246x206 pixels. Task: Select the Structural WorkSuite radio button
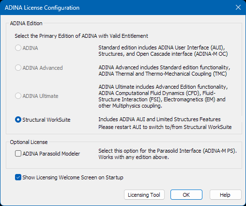pos(18,120)
